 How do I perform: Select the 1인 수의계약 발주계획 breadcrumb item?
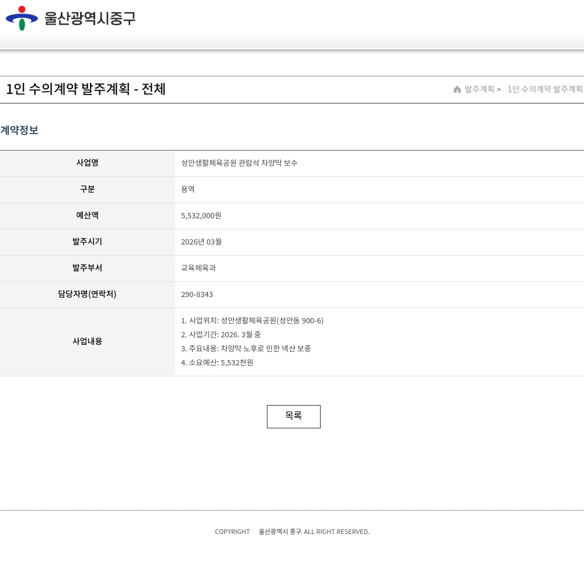[544, 89]
